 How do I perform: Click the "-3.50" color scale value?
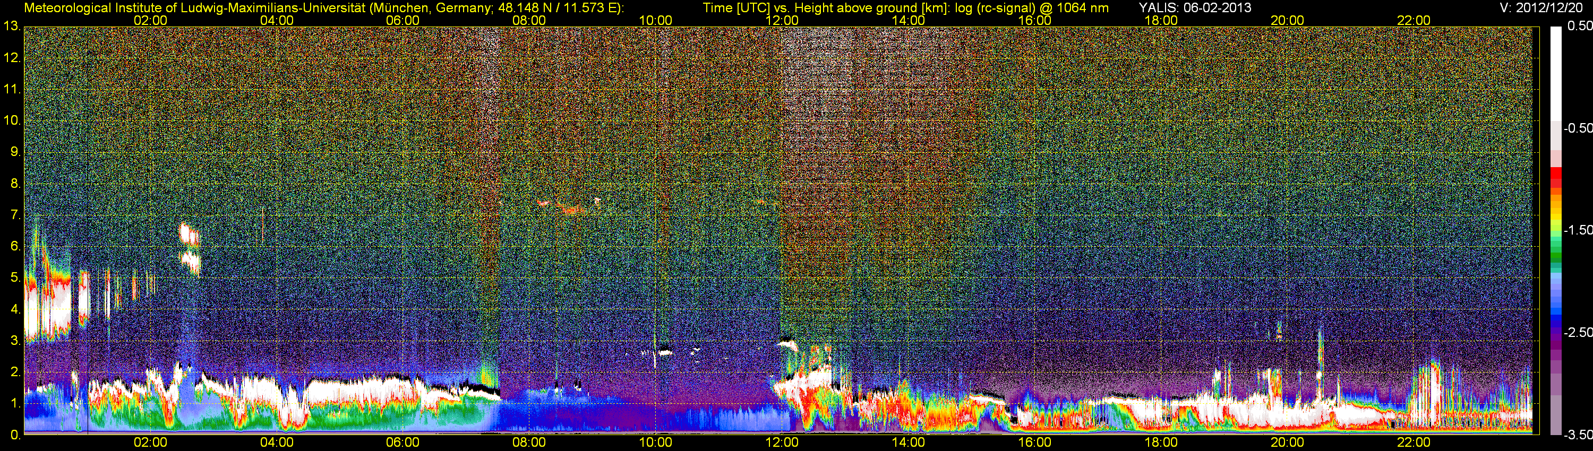pos(1578,435)
